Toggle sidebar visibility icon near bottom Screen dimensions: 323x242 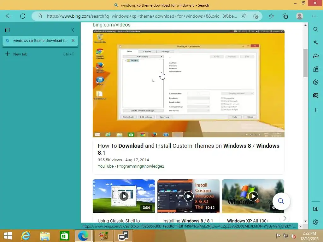point(315,209)
